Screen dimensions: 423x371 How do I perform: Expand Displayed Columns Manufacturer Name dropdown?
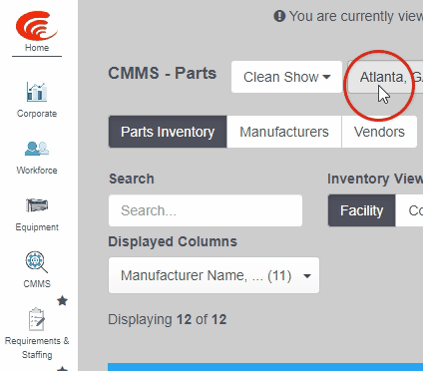(213, 275)
